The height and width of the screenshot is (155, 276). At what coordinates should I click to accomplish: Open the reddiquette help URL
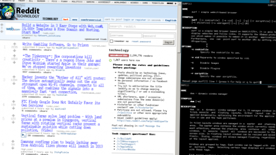pyautogui.click(x=142, y=121)
